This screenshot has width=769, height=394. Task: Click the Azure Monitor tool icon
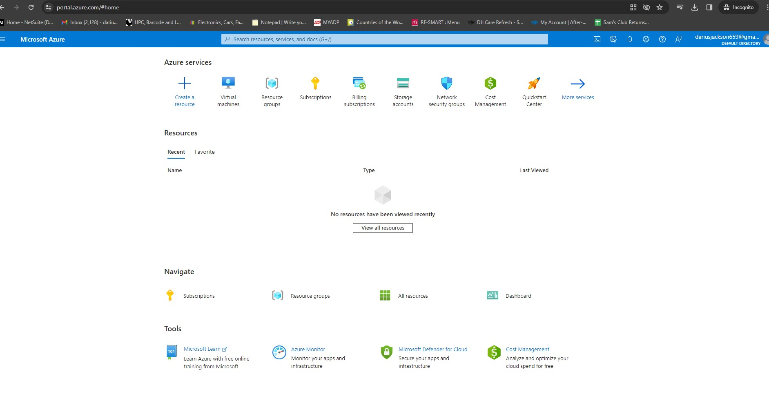tap(279, 352)
